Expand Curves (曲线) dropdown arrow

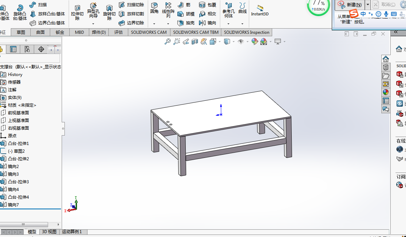[242, 24]
